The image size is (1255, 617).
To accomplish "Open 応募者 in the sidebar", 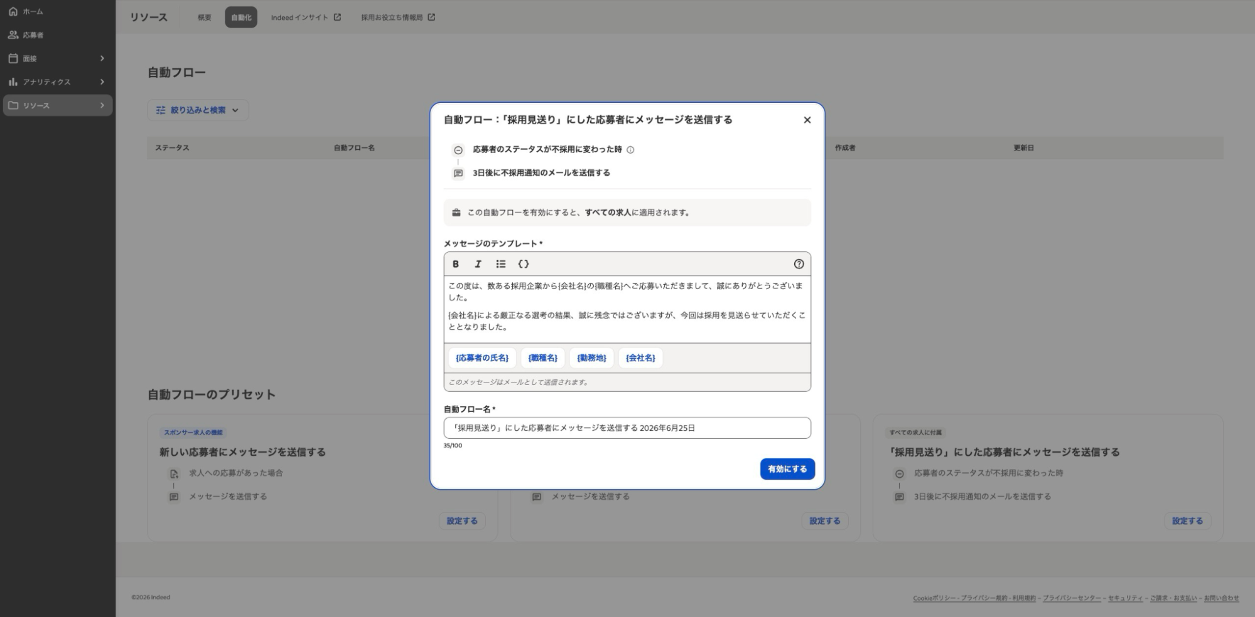I will tap(33, 35).
